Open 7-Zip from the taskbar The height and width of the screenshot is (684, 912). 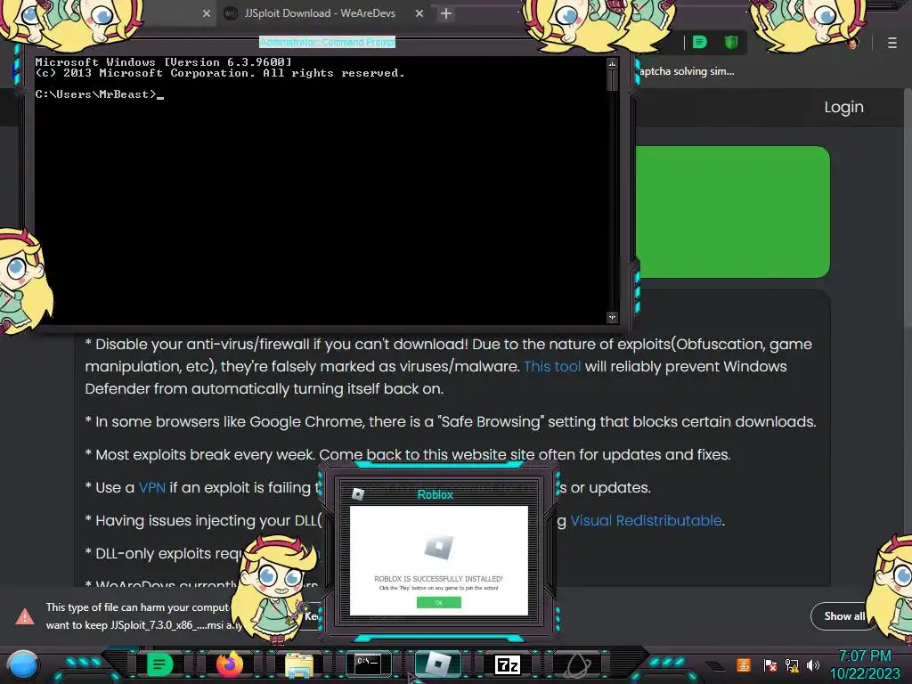507,664
